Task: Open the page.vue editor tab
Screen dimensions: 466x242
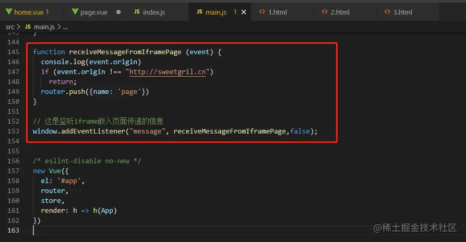Action: point(95,12)
